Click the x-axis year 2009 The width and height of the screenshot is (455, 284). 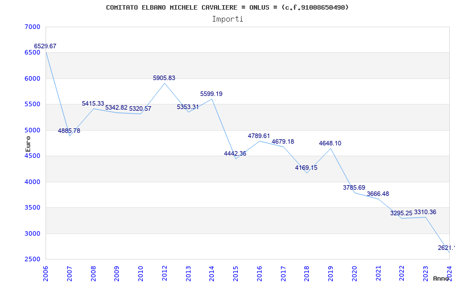[x=117, y=273]
